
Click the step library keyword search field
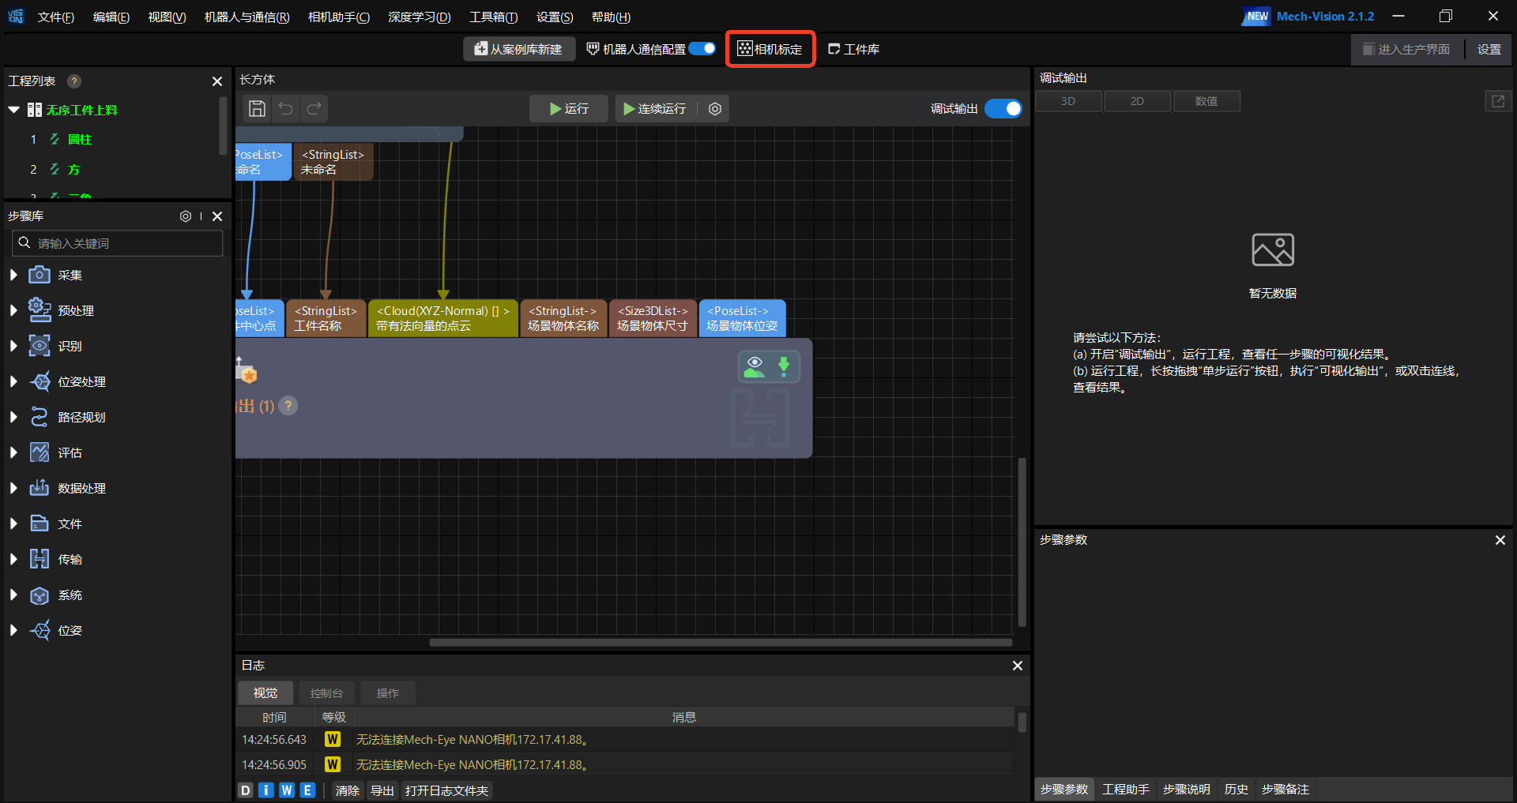126,243
